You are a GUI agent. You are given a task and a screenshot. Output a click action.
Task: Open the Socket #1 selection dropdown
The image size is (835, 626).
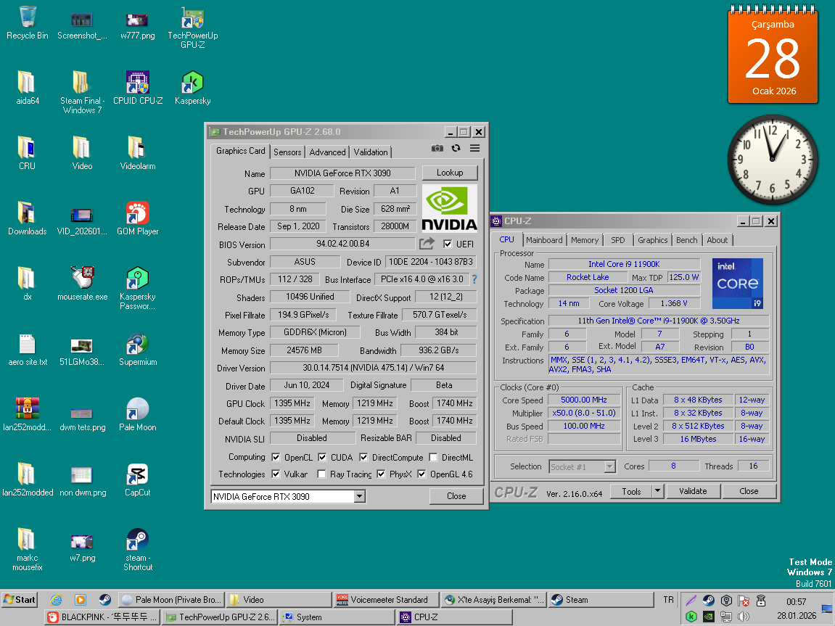click(x=609, y=466)
